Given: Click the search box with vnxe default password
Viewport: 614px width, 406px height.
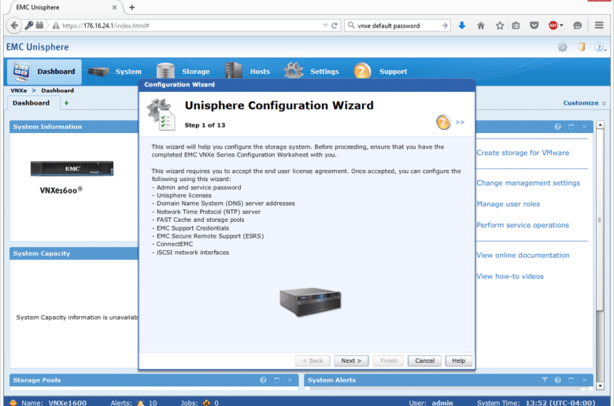Looking at the screenshot, I should 398,25.
